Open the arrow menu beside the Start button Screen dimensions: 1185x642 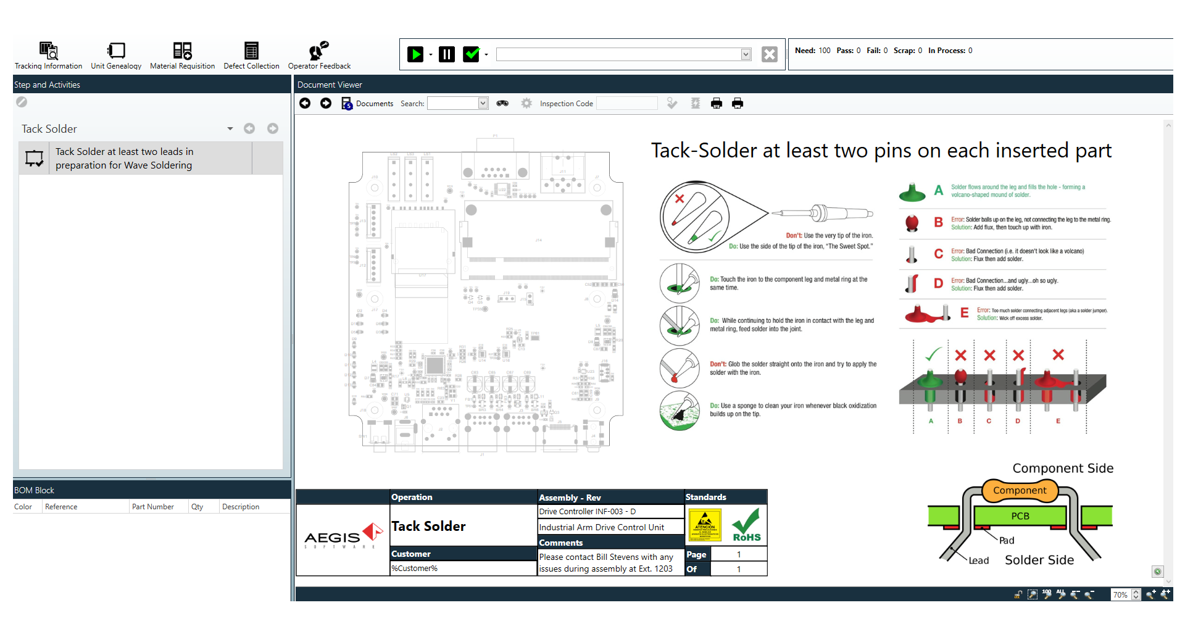(x=430, y=55)
